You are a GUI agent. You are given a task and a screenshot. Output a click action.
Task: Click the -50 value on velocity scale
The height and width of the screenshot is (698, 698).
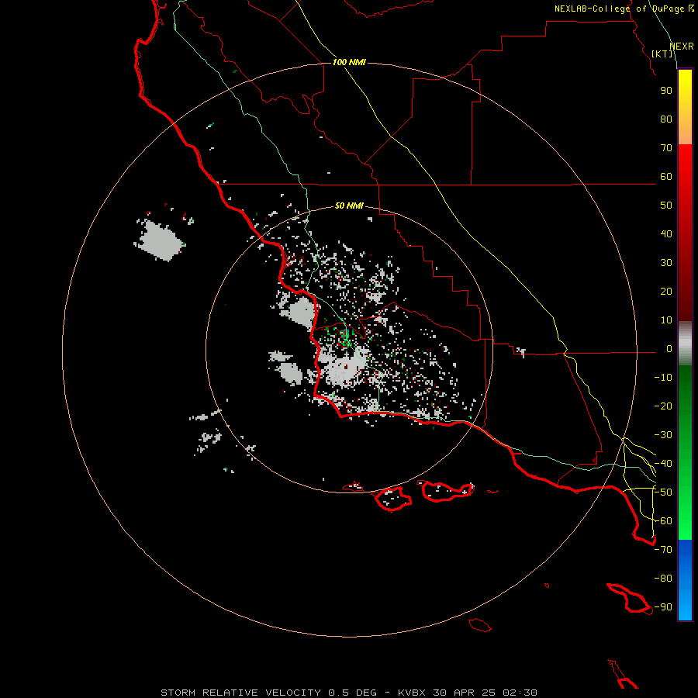coord(663,492)
